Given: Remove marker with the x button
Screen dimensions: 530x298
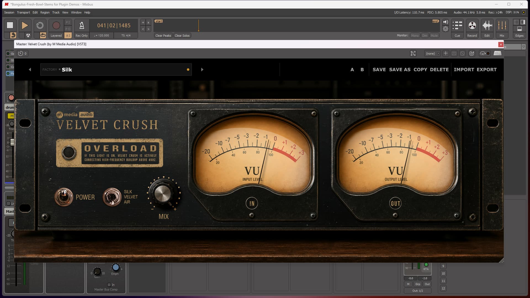Looking at the screenshot, I should tap(148, 23).
